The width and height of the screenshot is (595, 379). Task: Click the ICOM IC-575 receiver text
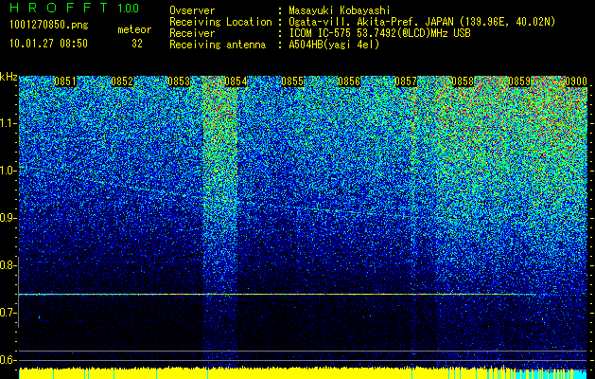pos(379,33)
